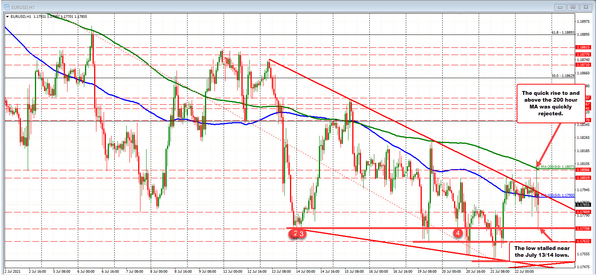
Task: Minimize the EURUSD,H1 chart window
Action: [x=560, y=7]
